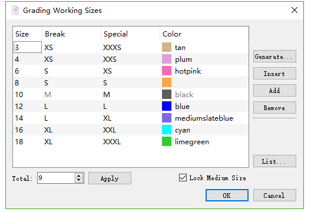
Task: Open the List... button
Action: point(274,161)
